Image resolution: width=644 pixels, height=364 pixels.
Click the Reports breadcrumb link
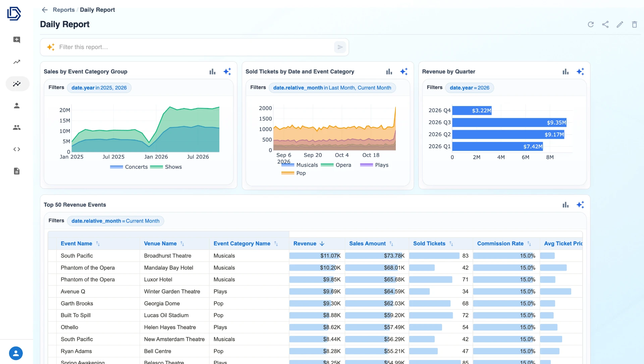[64, 10]
